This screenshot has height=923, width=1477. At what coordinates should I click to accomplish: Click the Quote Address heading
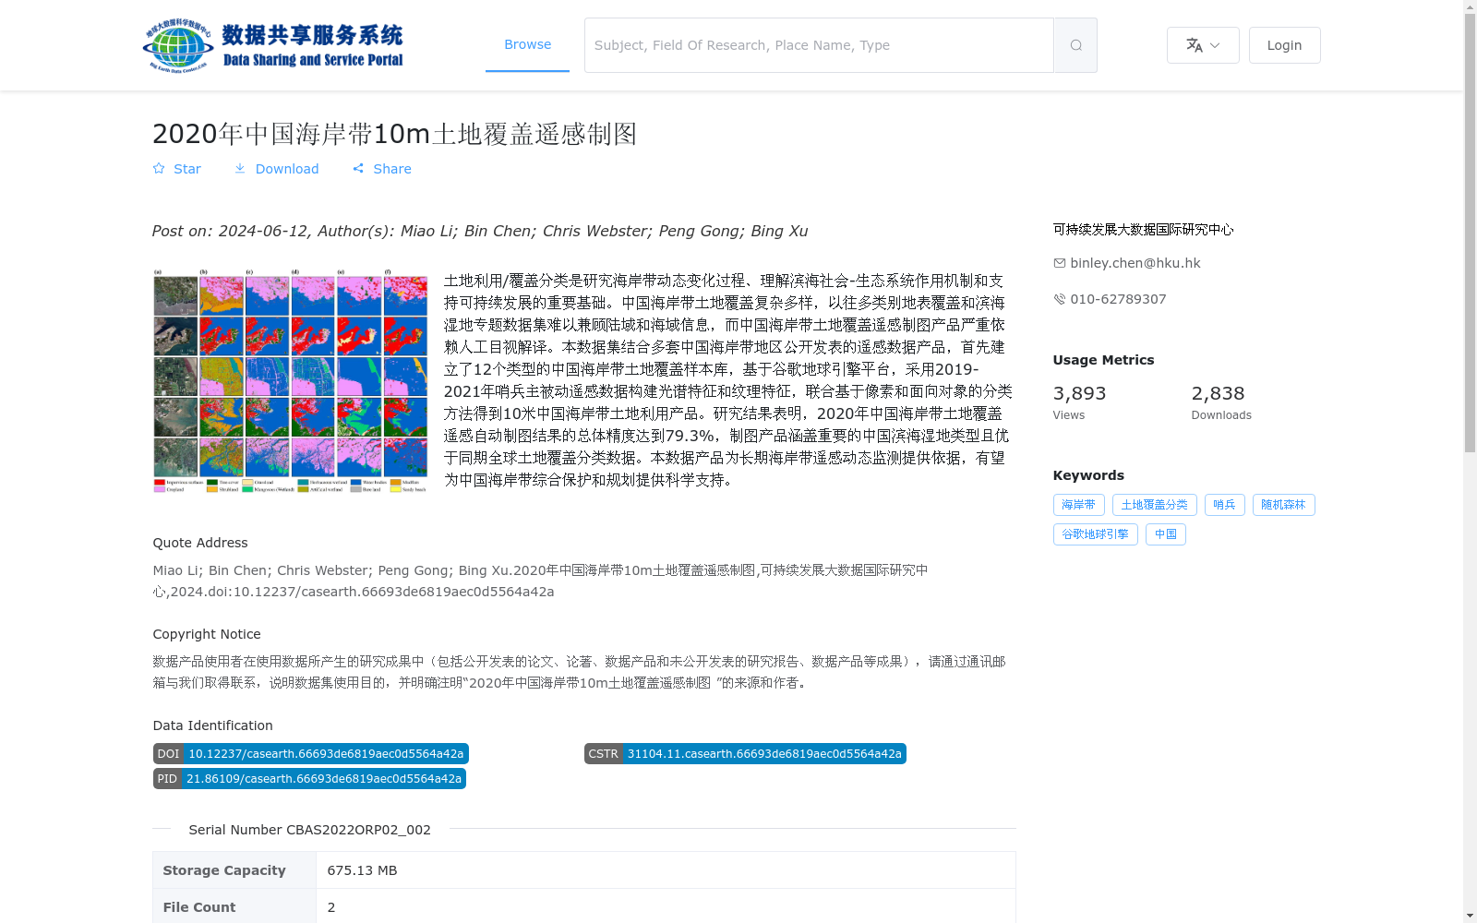[x=200, y=543]
